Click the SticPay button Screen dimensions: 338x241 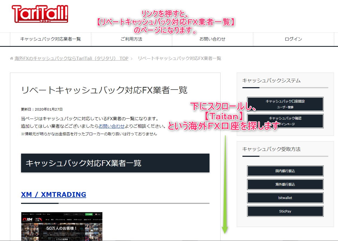285,211
